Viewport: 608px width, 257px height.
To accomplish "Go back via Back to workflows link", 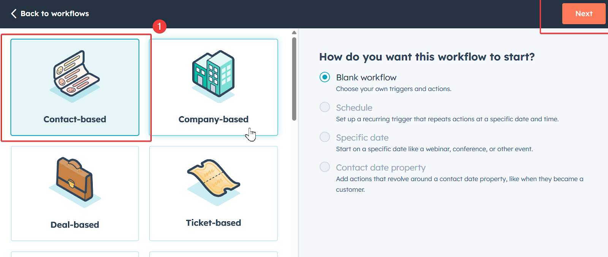I will click(54, 14).
